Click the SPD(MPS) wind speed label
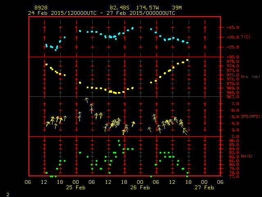Screen dimensions: 262x197 pos(250,117)
